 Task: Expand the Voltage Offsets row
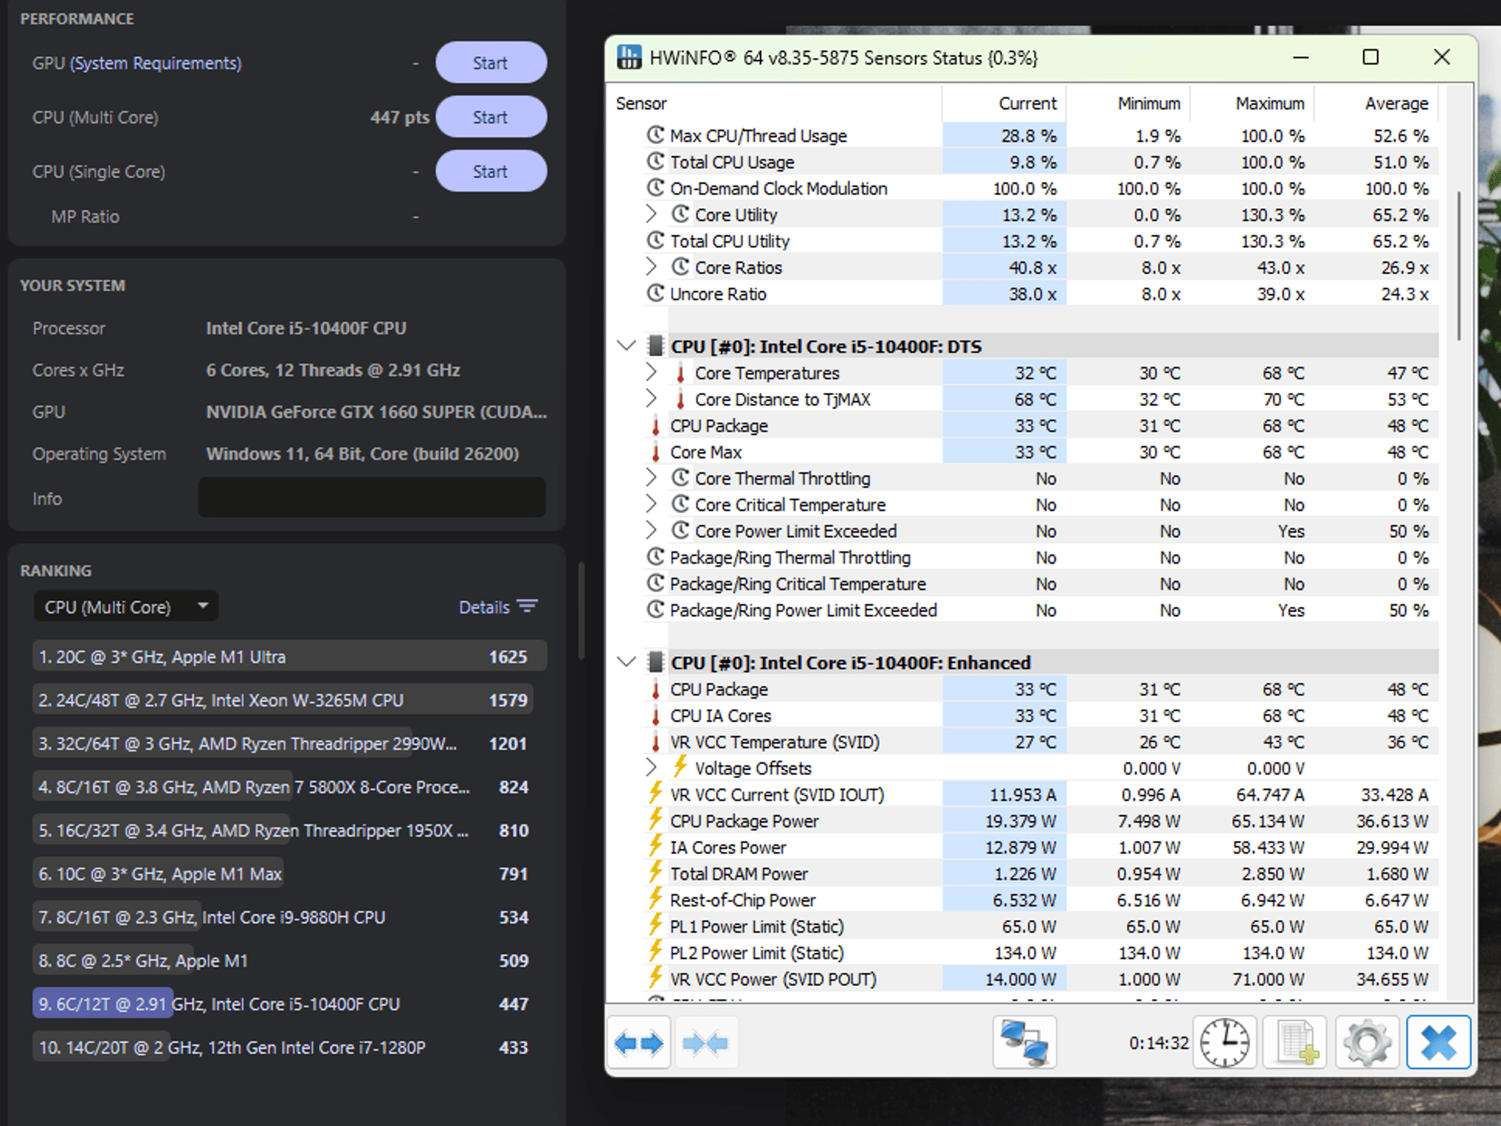[651, 768]
